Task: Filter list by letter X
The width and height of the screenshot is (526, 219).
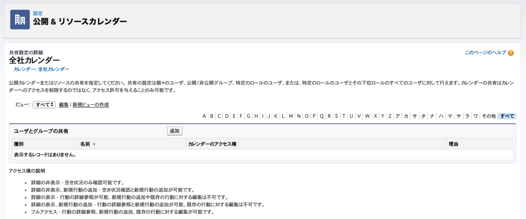Action: [376, 116]
